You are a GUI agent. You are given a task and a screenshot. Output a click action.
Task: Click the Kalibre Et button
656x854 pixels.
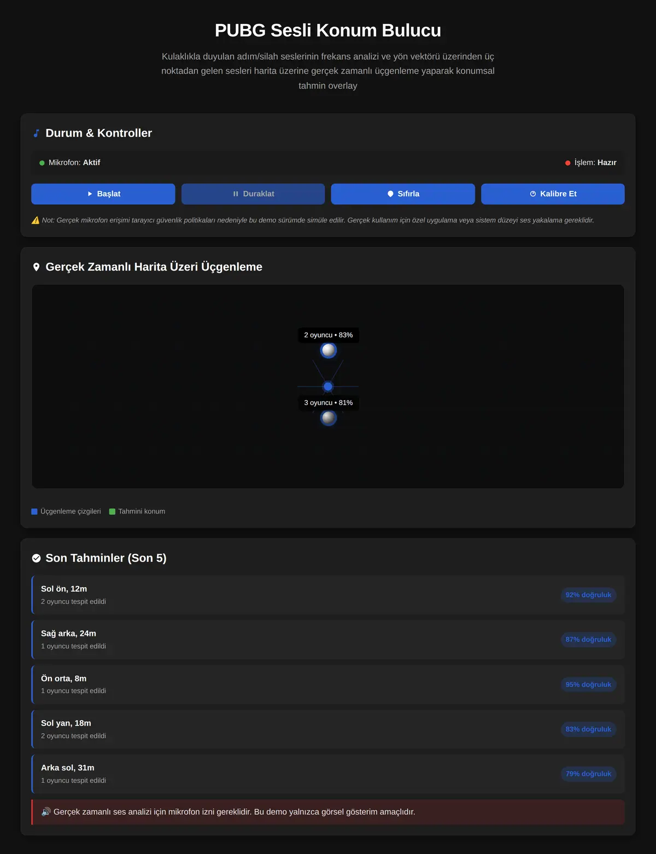tap(553, 194)
